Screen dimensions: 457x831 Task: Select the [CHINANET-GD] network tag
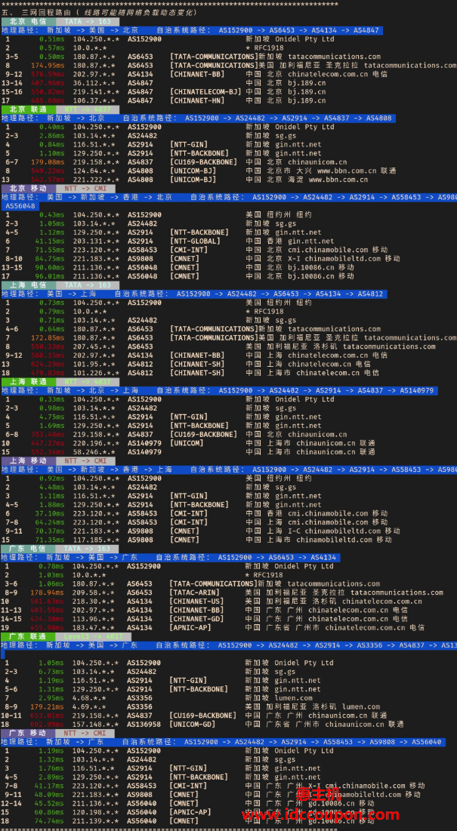click(x=199, y=619)
